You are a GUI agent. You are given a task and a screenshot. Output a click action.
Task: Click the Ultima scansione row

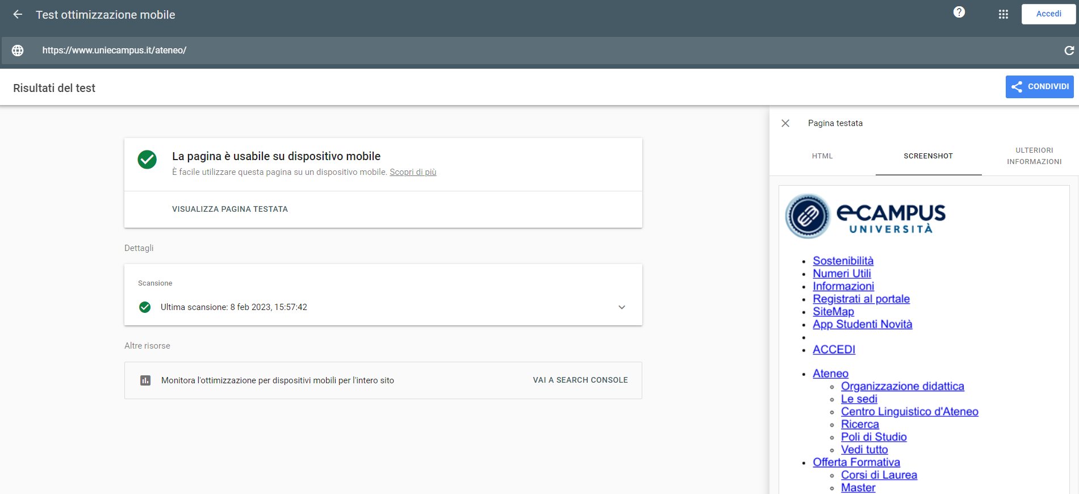(383, 307)
